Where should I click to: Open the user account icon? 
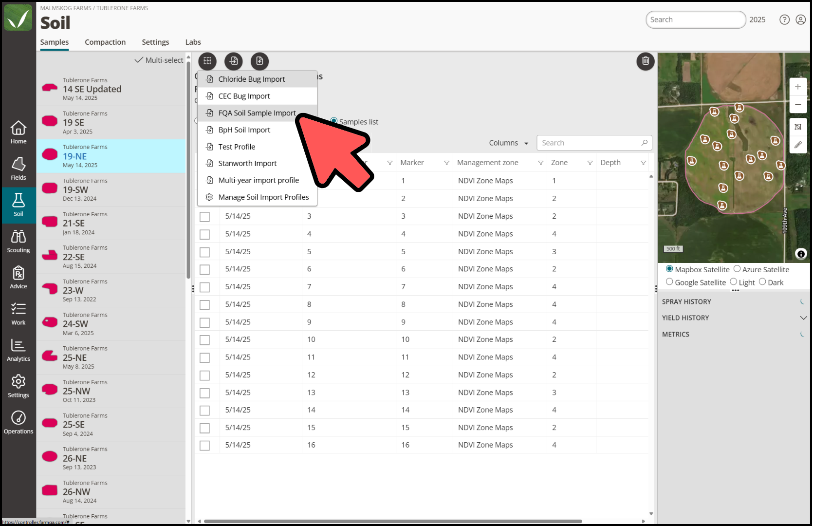point(800,19)
